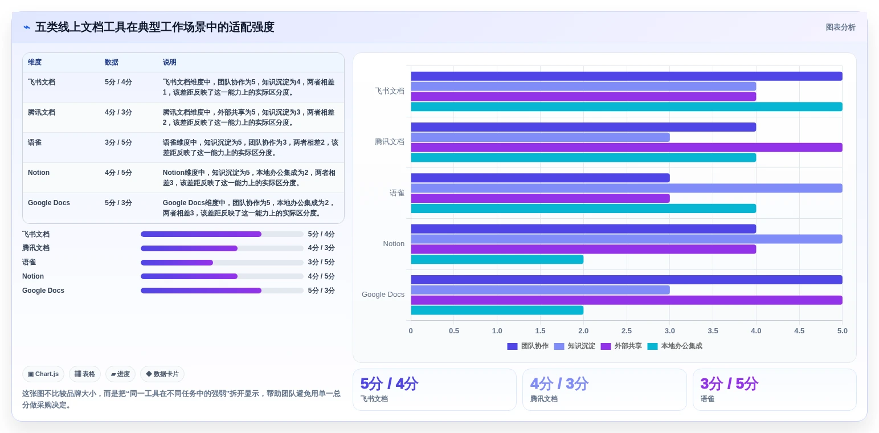The image size is (879, 433).
Task: Click the 图表分析 label in the header
Action: click(840, 27)
